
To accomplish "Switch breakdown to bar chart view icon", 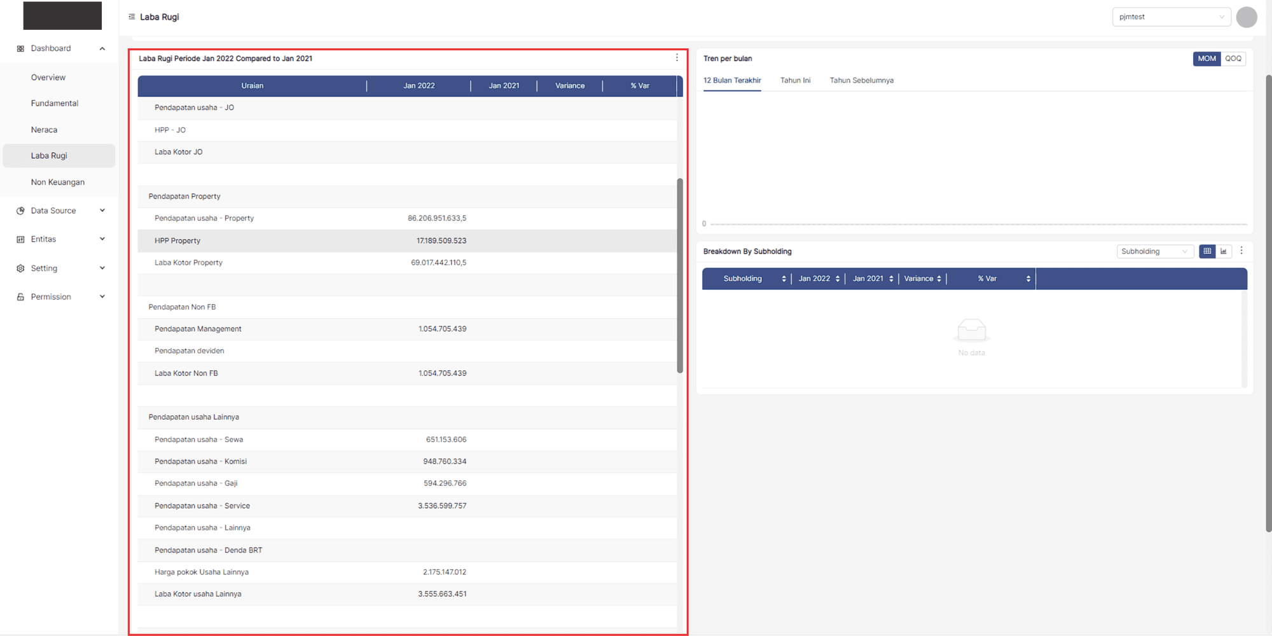I will (x=1224, y=251).
